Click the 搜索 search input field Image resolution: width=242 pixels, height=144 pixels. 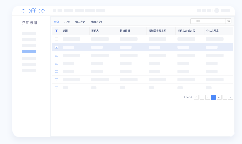click(x=209, y=21)
